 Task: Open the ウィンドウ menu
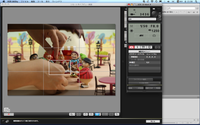(57, 1)
